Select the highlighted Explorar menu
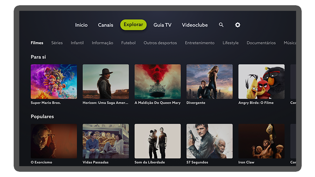Image resolution: width=315 pixels, height=177 pixels. [x=133, y=25]
